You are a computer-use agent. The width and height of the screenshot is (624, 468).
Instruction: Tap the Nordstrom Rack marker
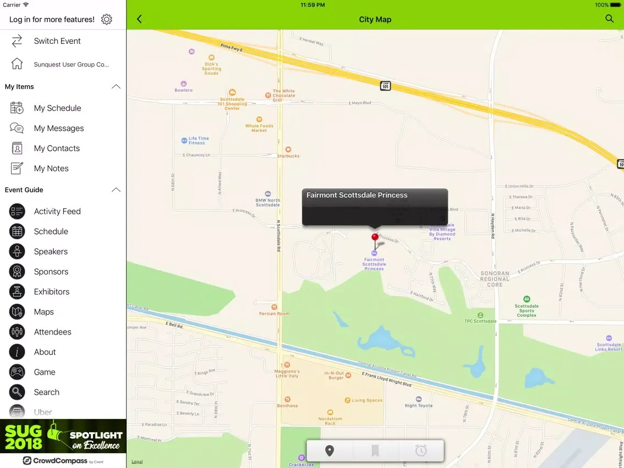pos(330,413)
